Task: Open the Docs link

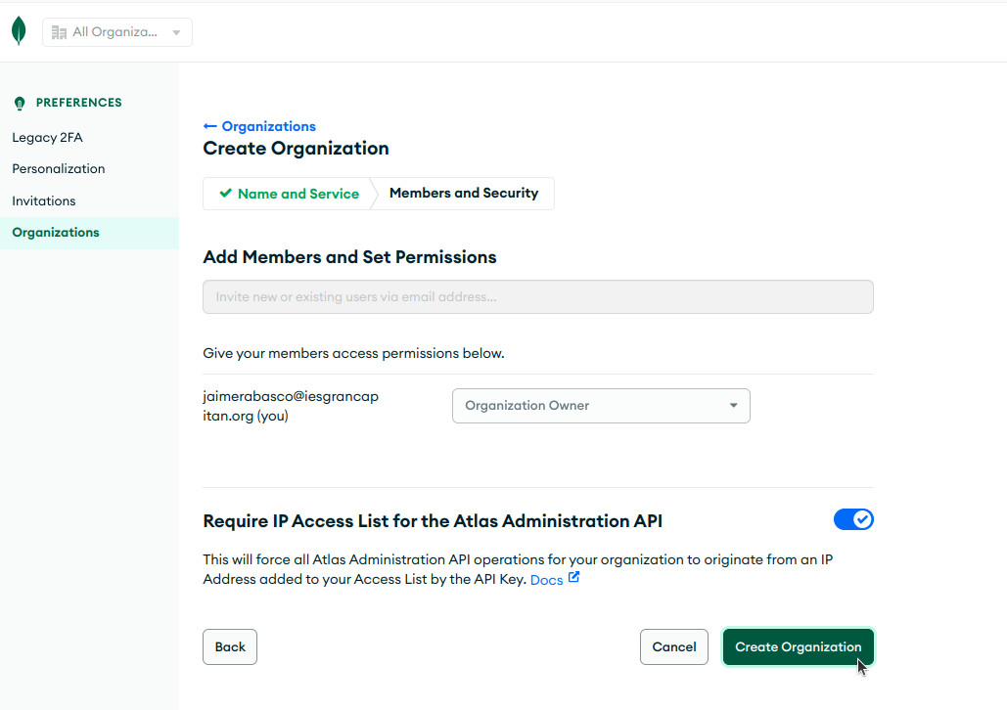Action: pos(546,580)
